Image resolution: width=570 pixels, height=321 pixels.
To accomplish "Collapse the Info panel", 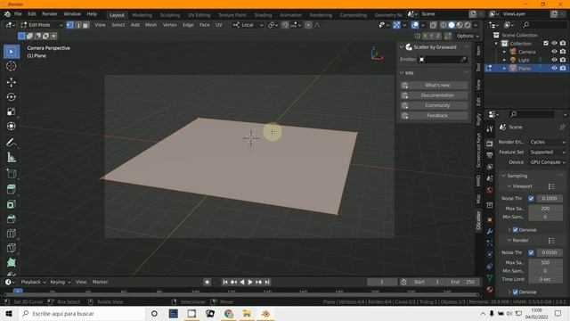I will 402,73.
